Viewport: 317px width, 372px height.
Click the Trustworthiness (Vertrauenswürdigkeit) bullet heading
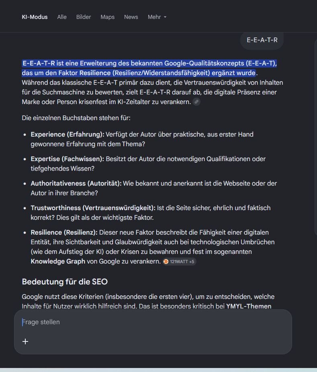(x=93, y=208)
